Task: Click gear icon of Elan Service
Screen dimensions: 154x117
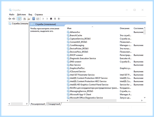Action: (68, 65)
